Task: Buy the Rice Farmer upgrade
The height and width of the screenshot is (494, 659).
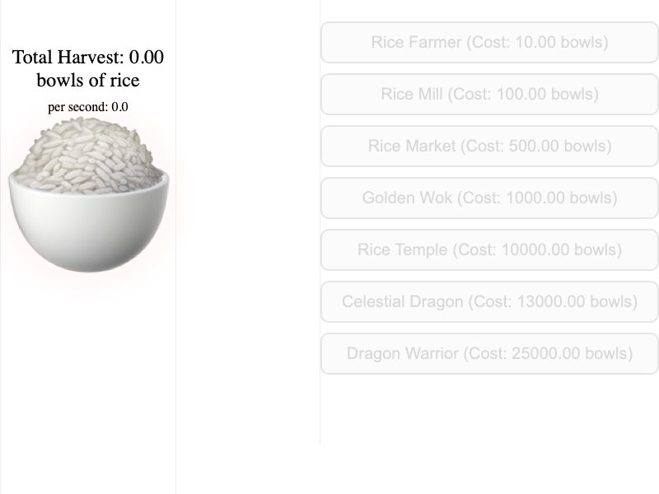Action: click(x=489, y=42)
